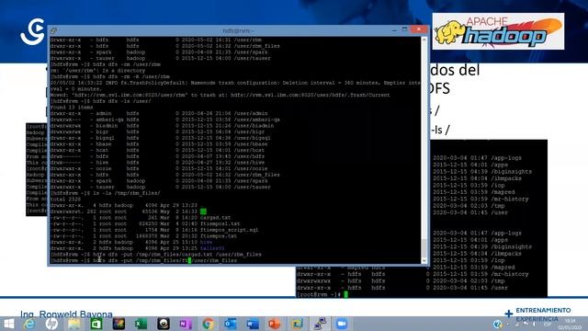Viewport: 588px width, 331px height.
Task: Click /ibmpacks in background terminal lower listing
Action: pyautogui.click(x=506, y=254)
